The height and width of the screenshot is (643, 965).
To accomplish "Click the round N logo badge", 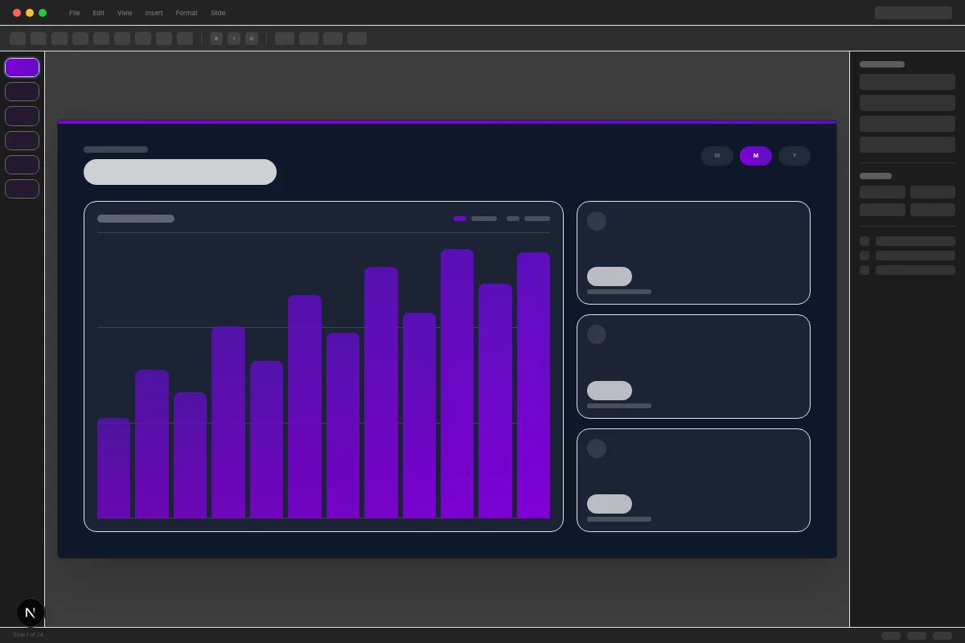I will pos(31,612).
